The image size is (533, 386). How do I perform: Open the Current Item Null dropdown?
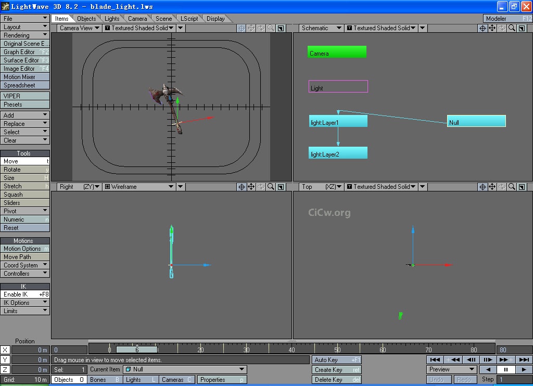(x=185, y=369)
